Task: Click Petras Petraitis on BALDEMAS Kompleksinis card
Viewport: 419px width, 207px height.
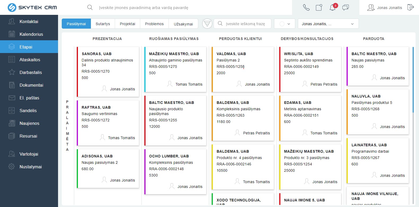Action: (257, 133)
